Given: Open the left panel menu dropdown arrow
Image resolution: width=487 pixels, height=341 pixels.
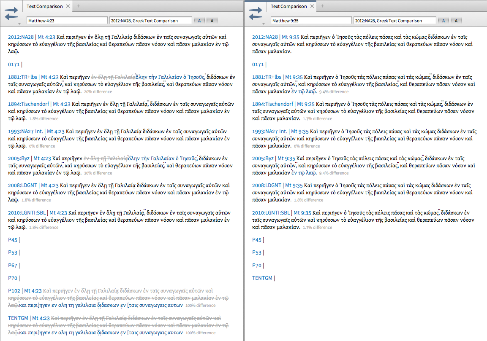Looking at the screenshot, I should point(19,24).
